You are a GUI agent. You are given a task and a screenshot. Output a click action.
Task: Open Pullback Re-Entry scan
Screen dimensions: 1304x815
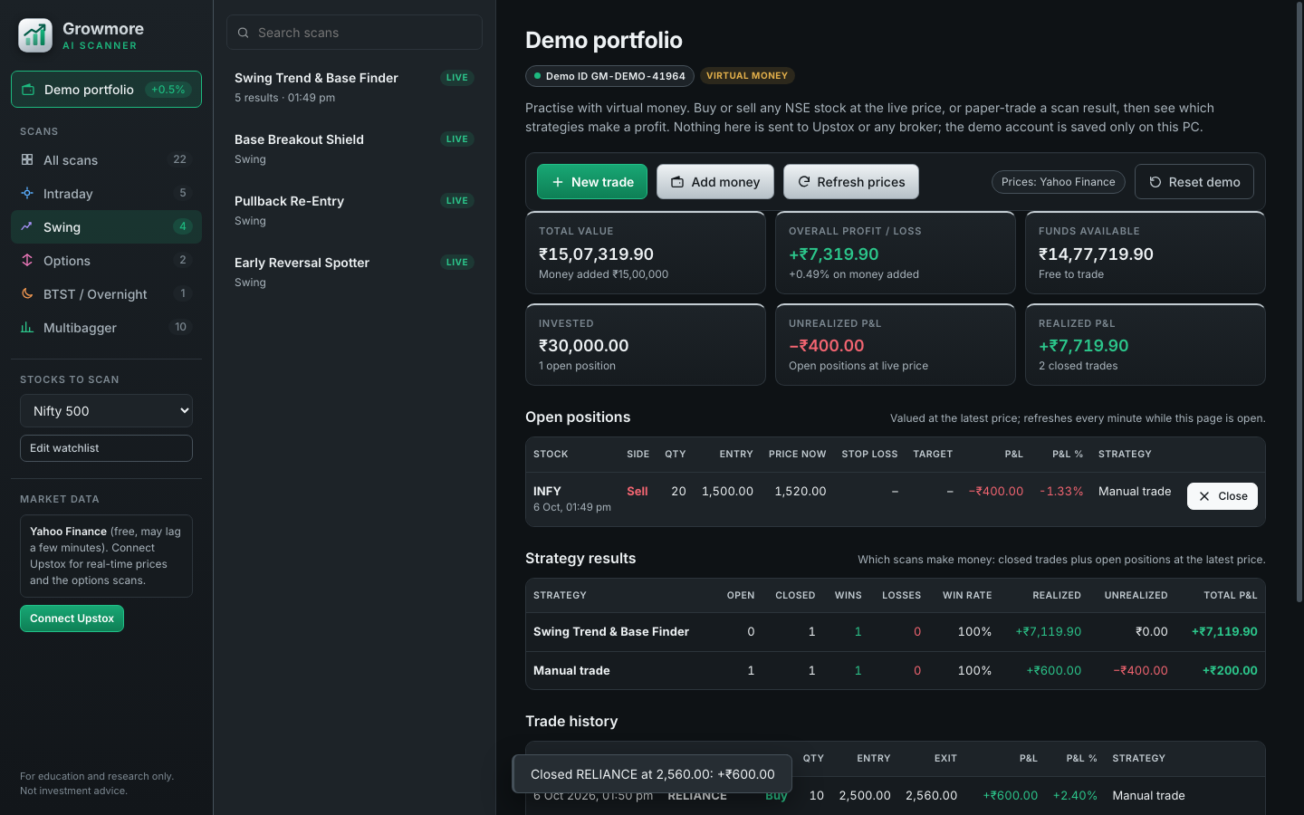tap(354, 210)
